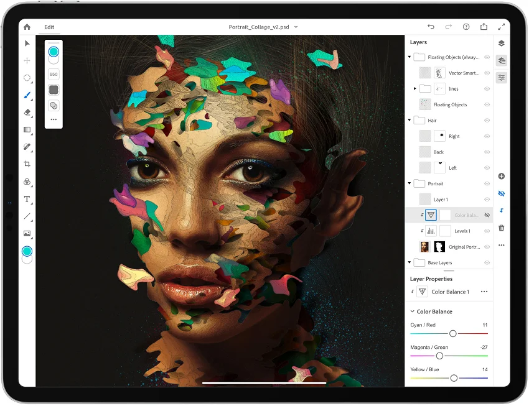Open the Help icon
Image resolution: width=529 pixels, height=406 pixels.
coord(466,27)
